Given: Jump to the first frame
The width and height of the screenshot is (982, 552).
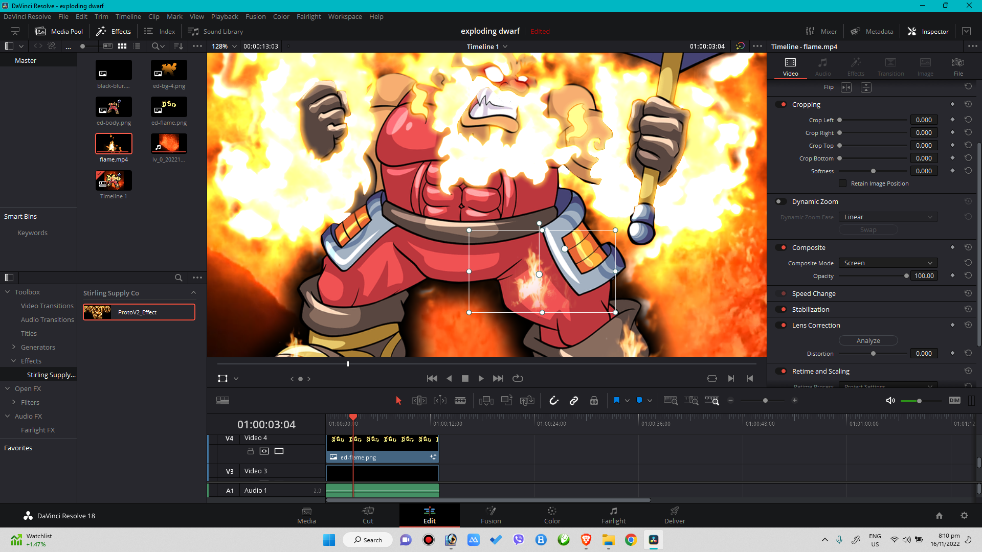Looking at the screenshot, I should (432, 379).
